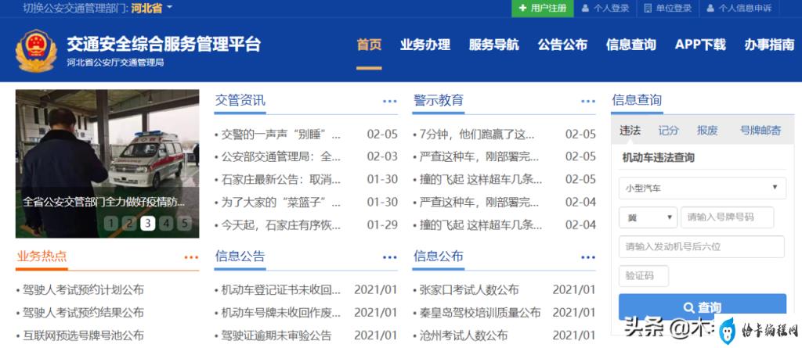The image size is (802, 348).
Task: Click the police emblem logo
Action: click(36, 50)
